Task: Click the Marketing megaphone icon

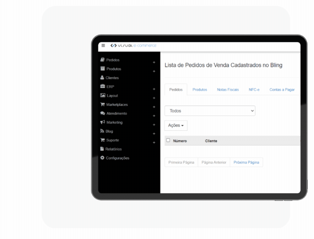Action: pos(102,122)
